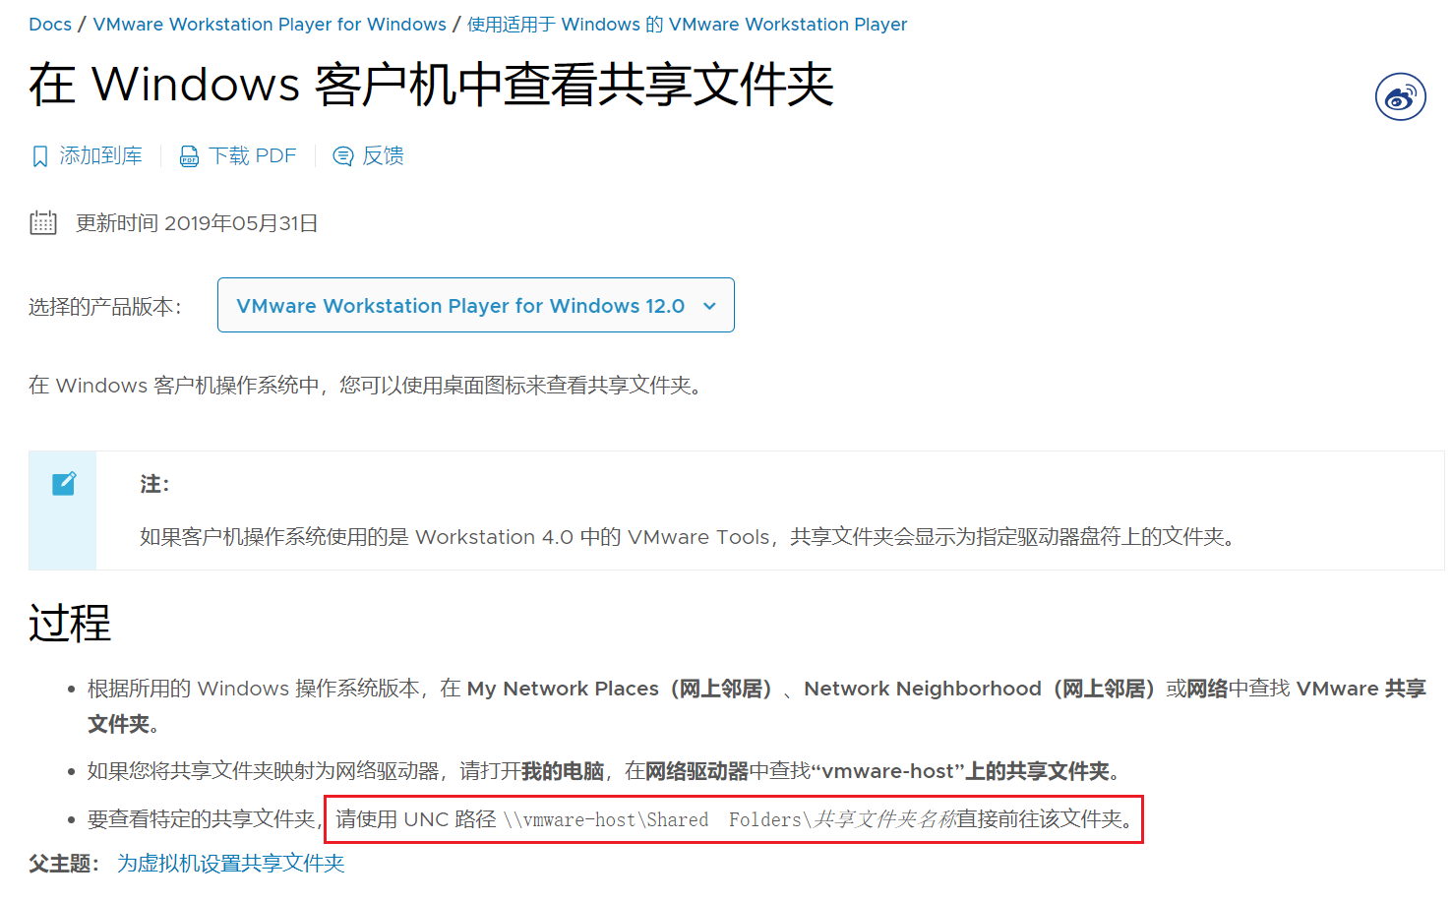Go to VMware Workstation Player for Windows breadcrumb

[270, 25]
